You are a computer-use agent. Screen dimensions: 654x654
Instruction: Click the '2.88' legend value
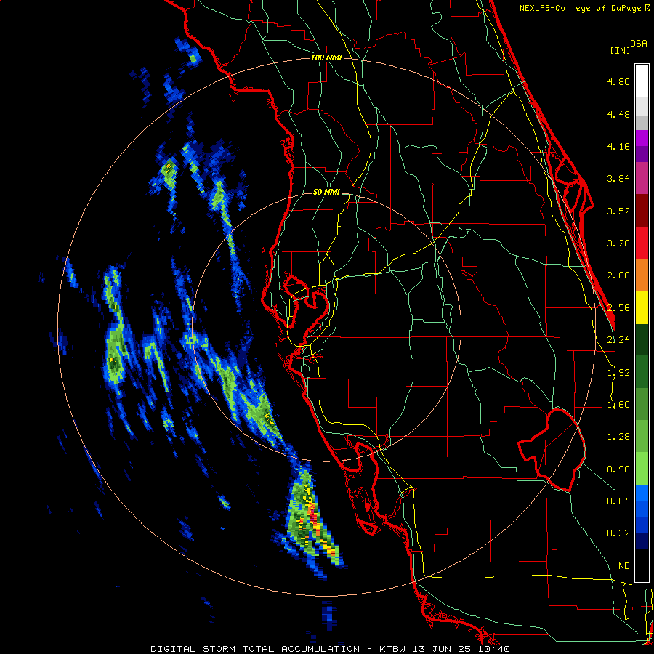click(x=618, y=275)
